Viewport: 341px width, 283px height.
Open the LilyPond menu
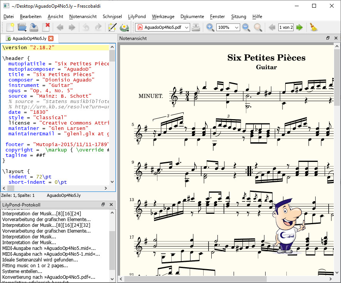pos(137,17)
